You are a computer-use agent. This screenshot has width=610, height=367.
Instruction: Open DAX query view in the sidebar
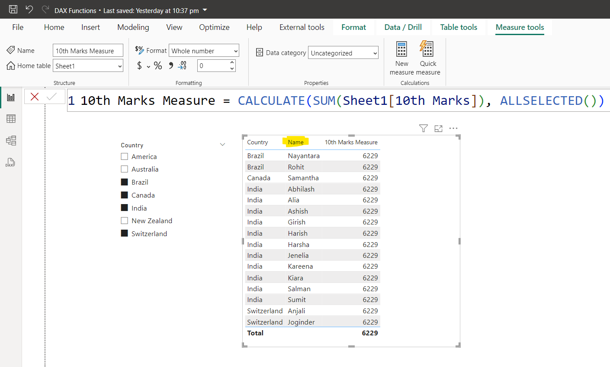click(10, 162)
